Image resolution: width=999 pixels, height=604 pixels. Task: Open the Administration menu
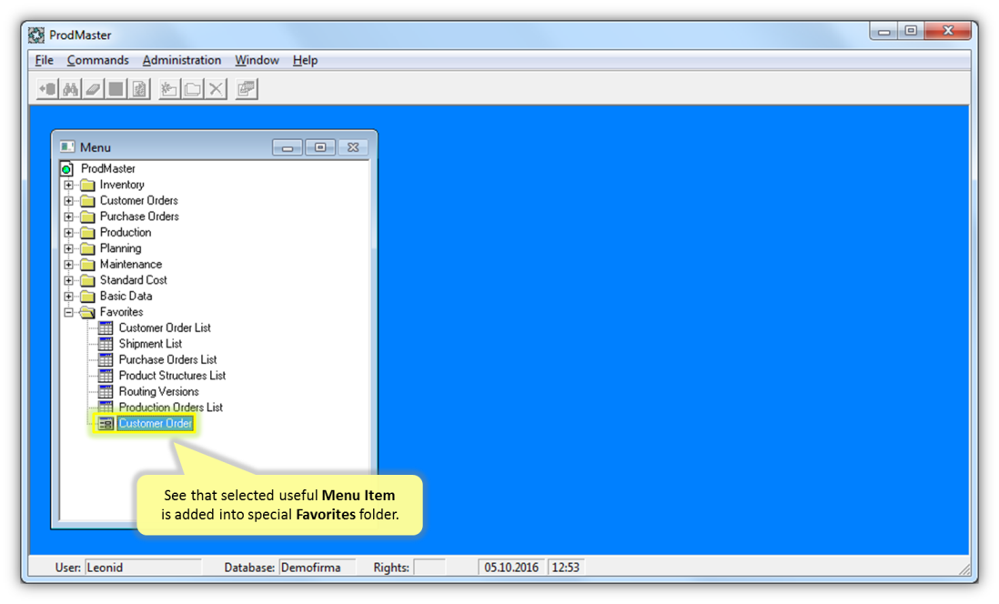[x=182, y=61]
